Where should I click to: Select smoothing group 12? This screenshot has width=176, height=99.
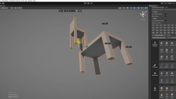coord(165,28)
